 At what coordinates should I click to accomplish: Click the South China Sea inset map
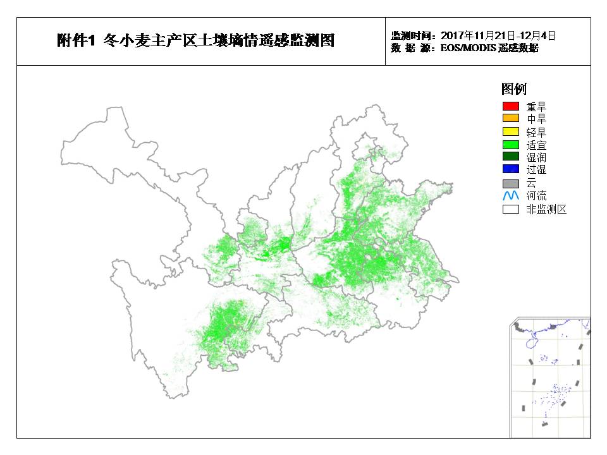pyautogui.click(x=550, y=378)
